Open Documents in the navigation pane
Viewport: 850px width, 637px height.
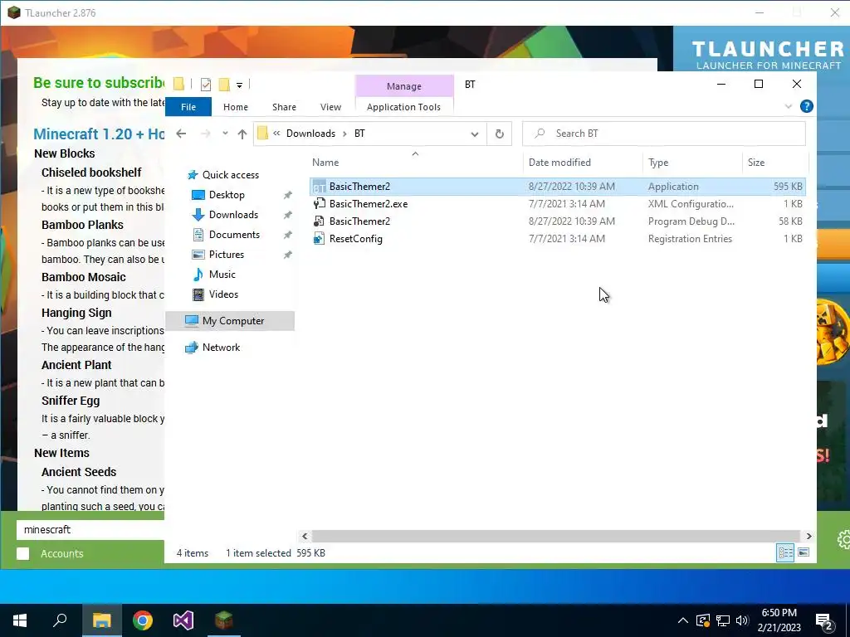point(234,235)
